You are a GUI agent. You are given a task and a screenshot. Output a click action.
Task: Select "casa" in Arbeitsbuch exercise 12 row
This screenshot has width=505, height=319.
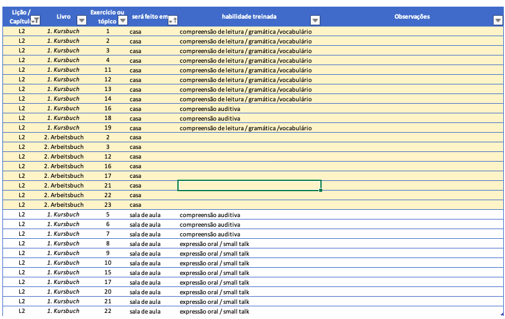135,157
